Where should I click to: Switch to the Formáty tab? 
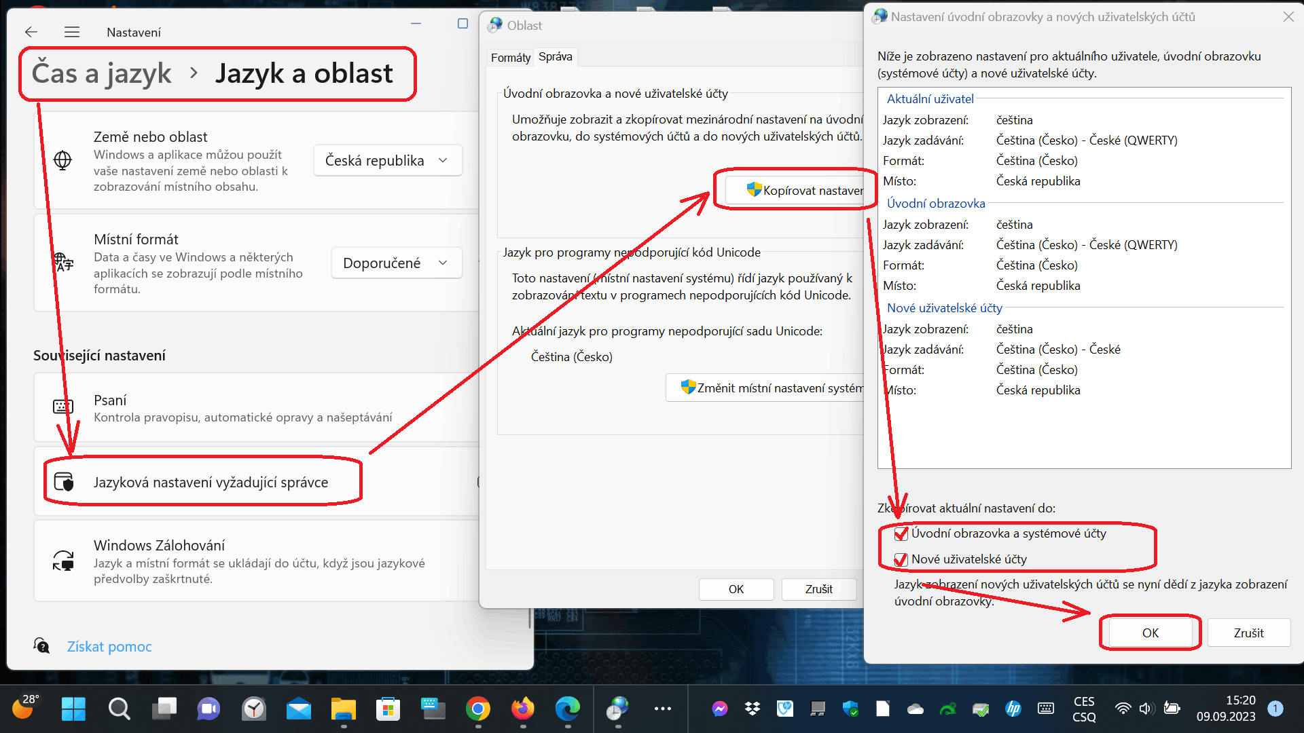pos(510,58)
